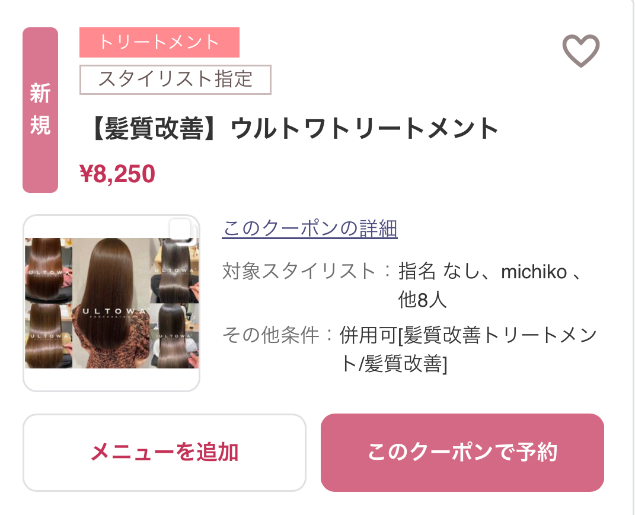Screen dimensions: 635x515
Task: Open このクーポンの詳細 link
Action: [x=310, y=228]
